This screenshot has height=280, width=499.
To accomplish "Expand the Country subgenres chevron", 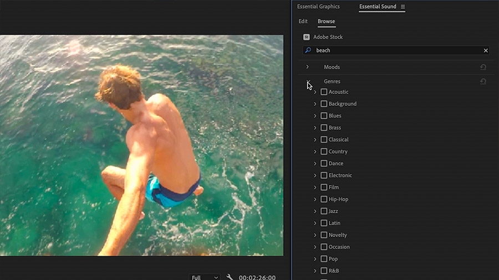I will tap(315, 152).
